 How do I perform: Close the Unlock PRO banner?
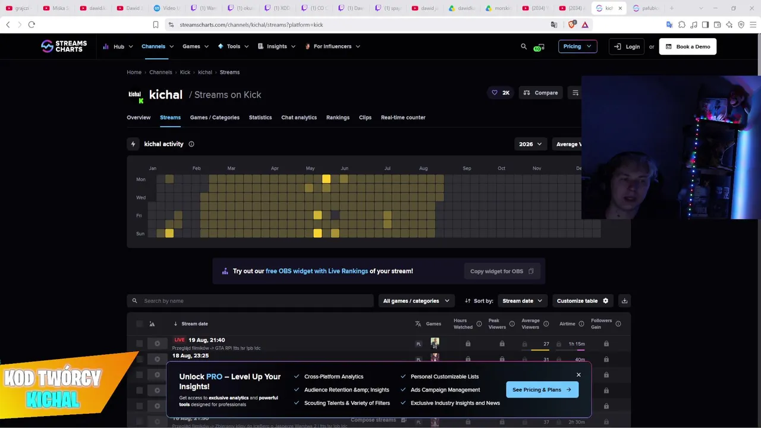[578, 375]
